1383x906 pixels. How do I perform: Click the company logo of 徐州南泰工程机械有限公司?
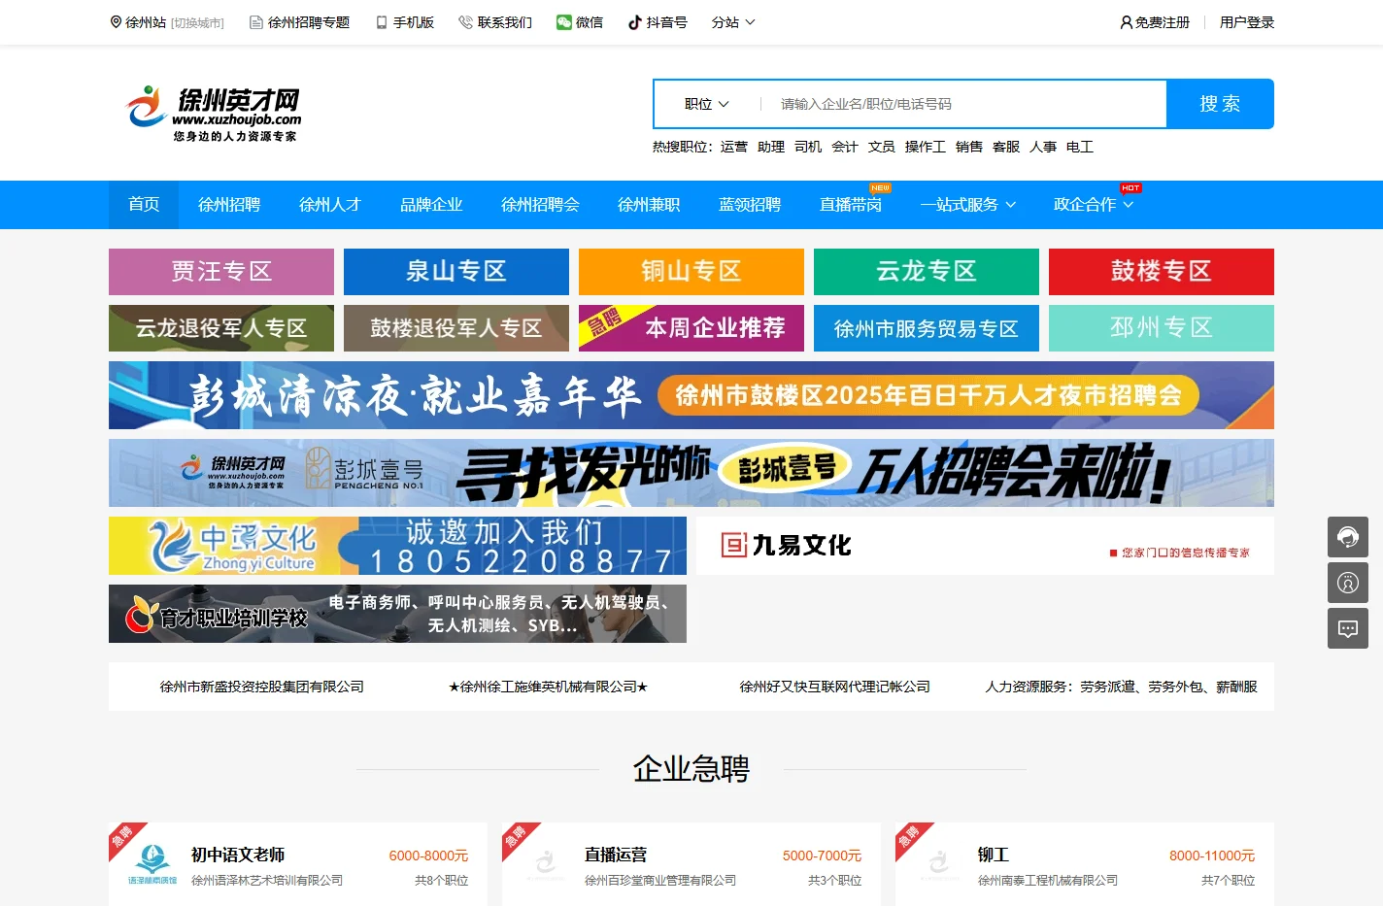(939, 864)
